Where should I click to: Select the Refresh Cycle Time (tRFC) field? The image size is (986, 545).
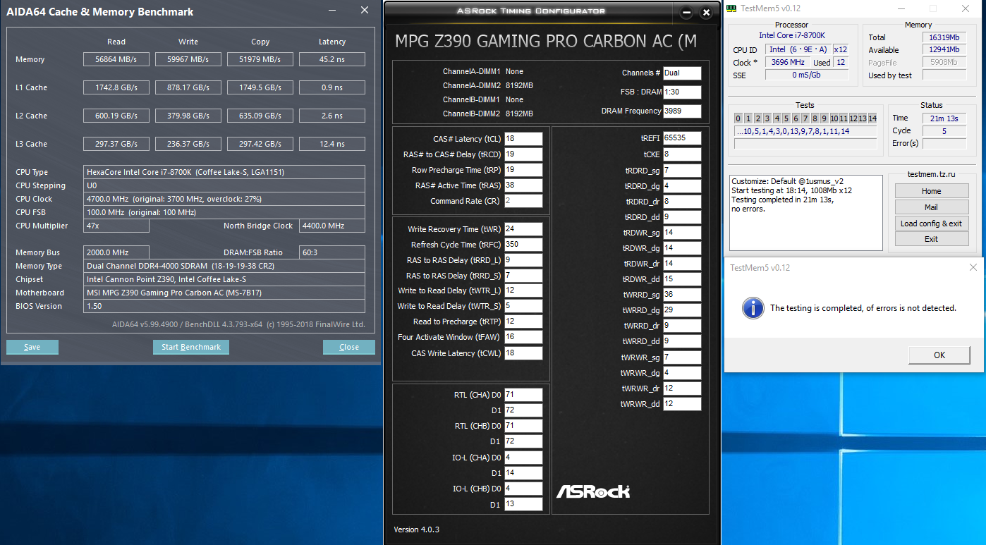523,245
